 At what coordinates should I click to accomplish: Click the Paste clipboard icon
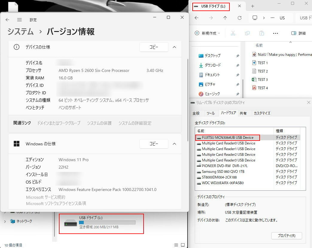(x=262, y=33)
